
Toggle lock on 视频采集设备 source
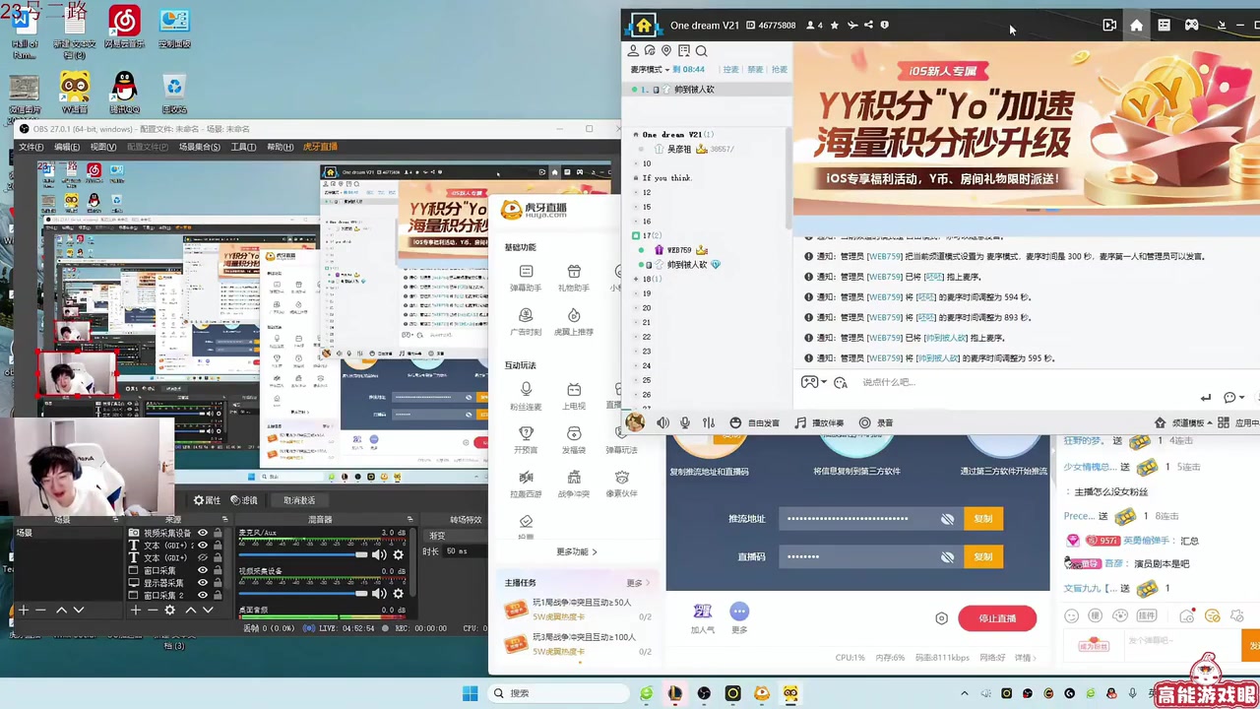tap(217, 533)
